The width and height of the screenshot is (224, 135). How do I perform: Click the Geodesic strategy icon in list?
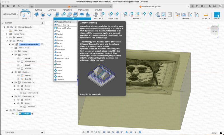[x=55, y=80]
